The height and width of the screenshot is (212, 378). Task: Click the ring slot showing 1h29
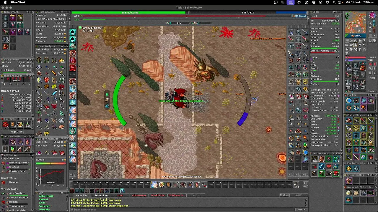(x=348, y=82)
